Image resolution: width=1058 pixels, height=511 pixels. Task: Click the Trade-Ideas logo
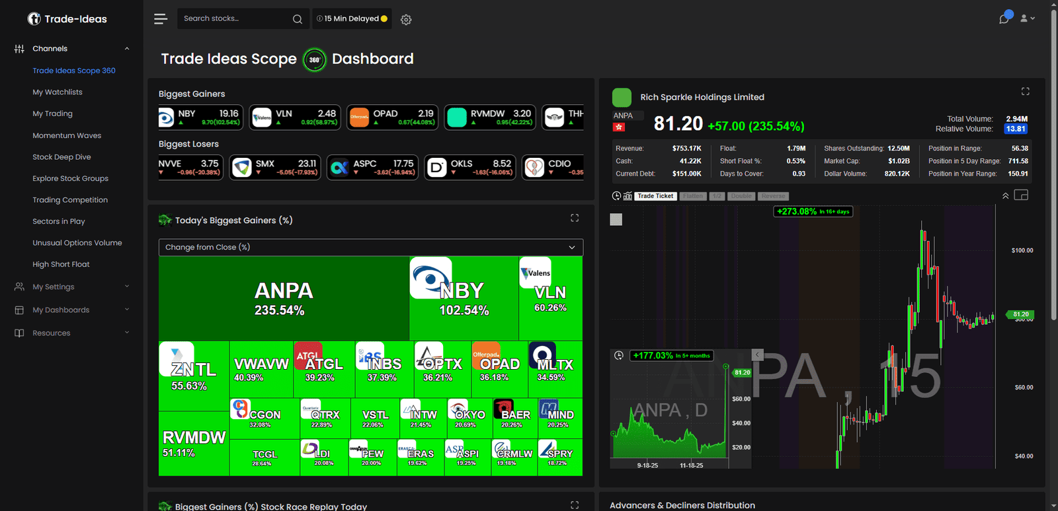pyautogui.click(x=67, y=19)
